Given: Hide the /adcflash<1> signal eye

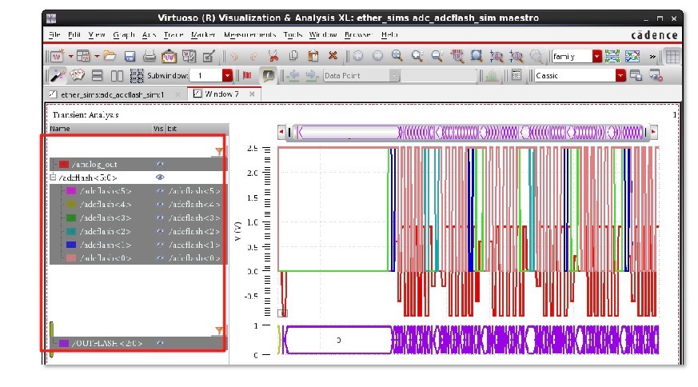Looking at the screenshot, I should click(x=160, y=245).
